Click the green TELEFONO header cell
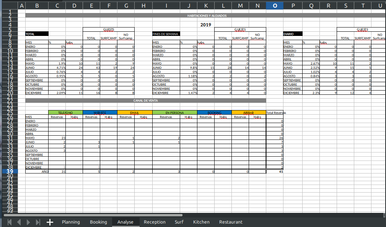Viewport: 386px width, 227px height. (65, 113)
